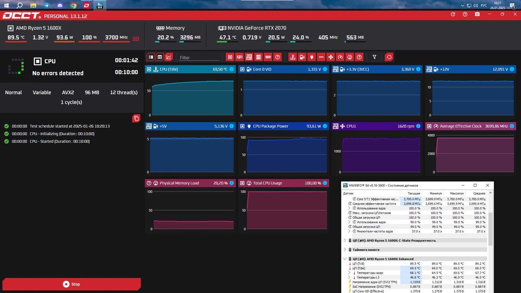Take a screenshot with OCCT camera icon
The height and width of the screenshot is (293, 521).
(477, 15)
